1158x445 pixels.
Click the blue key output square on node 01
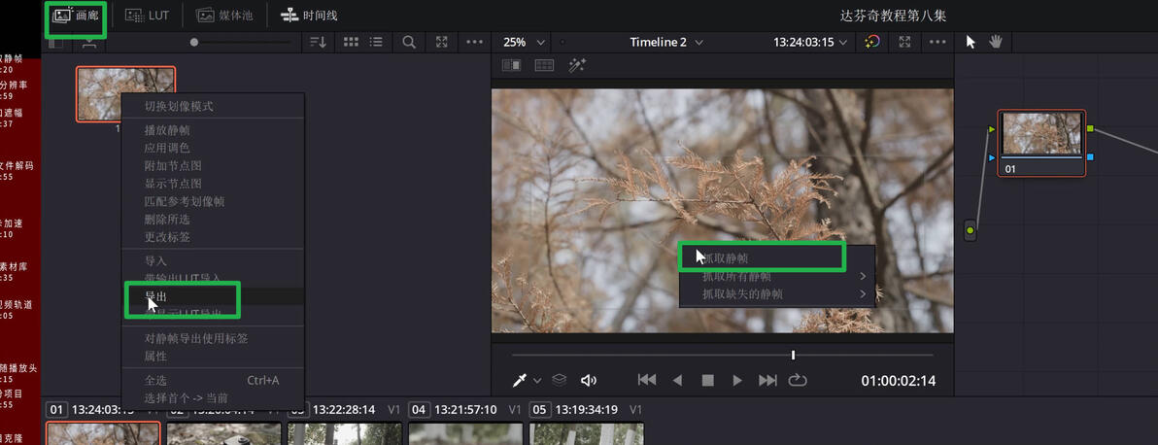click(1090, 156)
